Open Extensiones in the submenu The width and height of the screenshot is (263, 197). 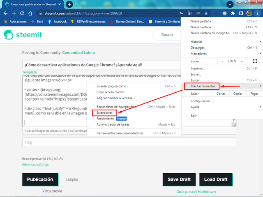(134, 112)
